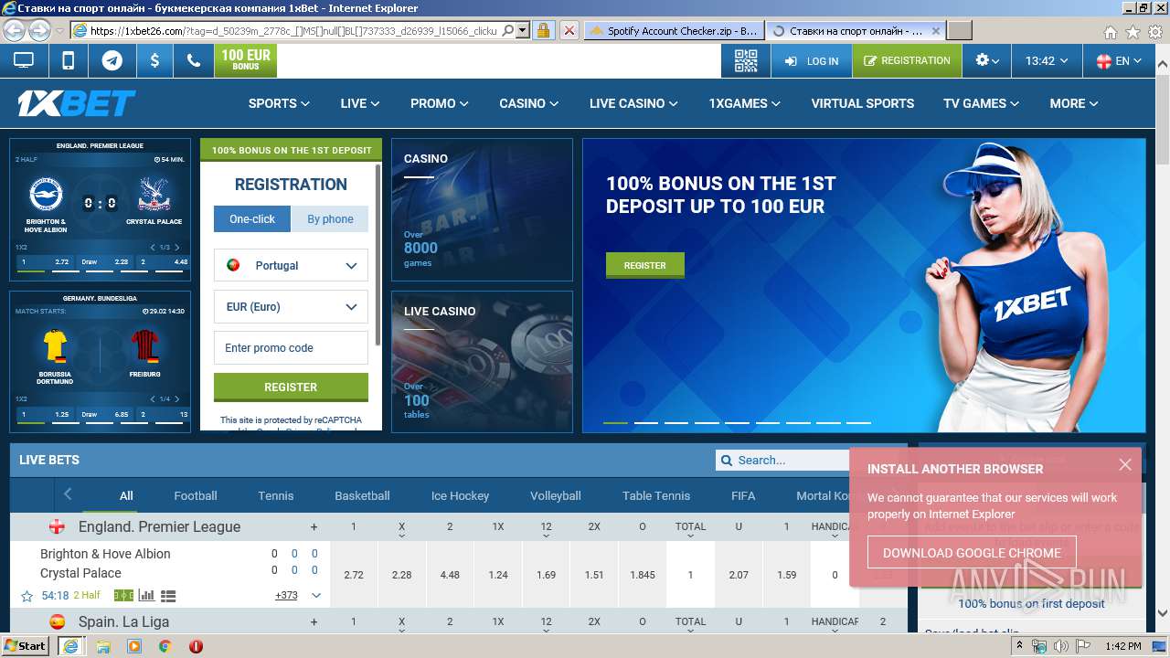Go to previous Premier League widget market
The height and width of the screenshot is (658, 1170).
(153, 248)
